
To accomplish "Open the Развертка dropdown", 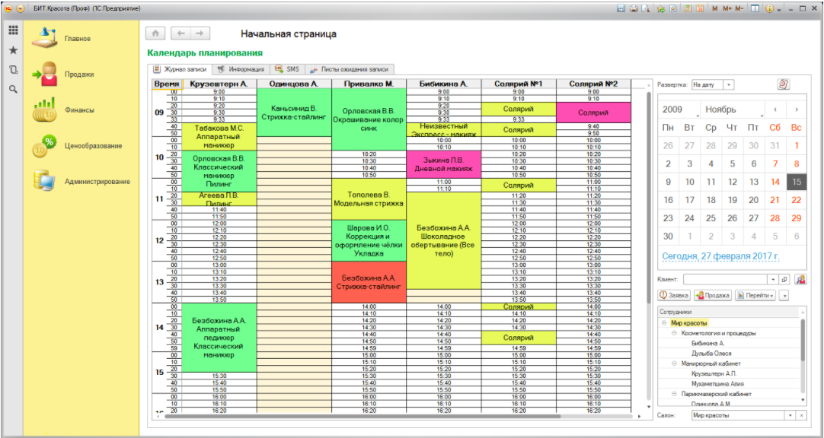I will tap(728, 84).
